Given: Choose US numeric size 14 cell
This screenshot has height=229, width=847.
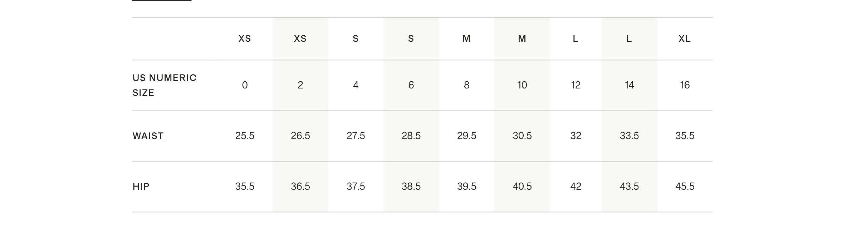Looking at the screenshot, I should (629, 85).
